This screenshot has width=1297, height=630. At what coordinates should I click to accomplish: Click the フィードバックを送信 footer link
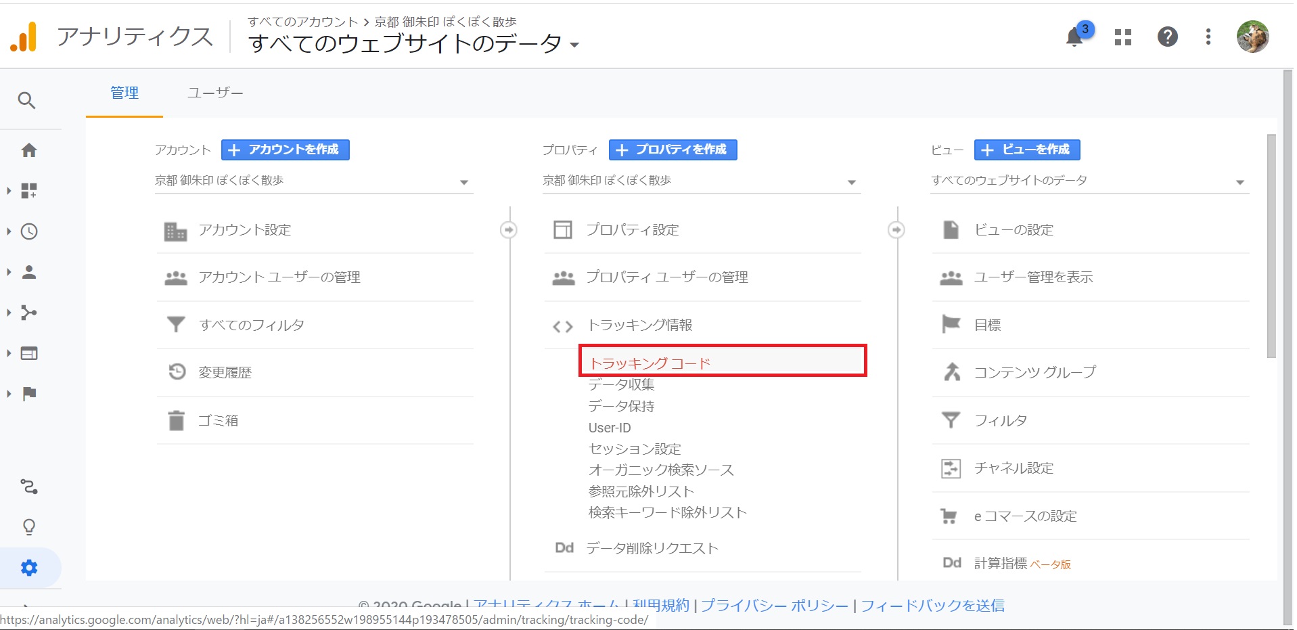point(932,604)
